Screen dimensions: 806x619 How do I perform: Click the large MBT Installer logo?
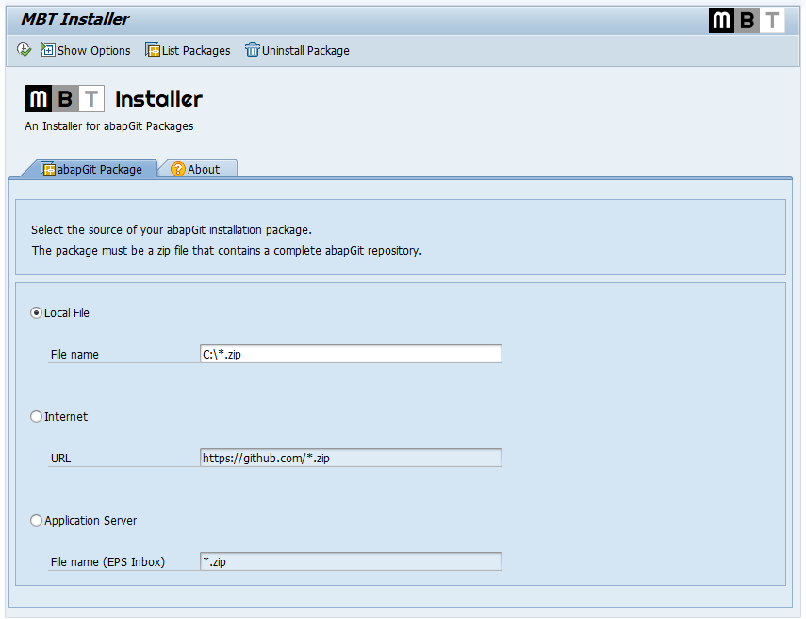pos(114,98)
